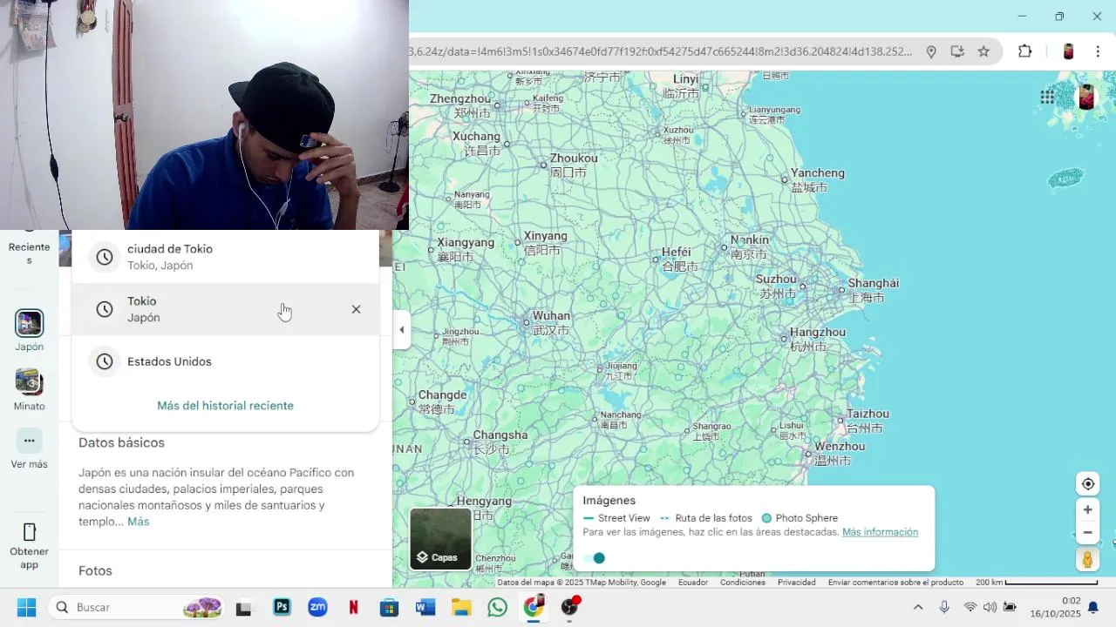Viewport: 1116px width, 627px height.
Task: Open notifications bell in taskbar
Action: (1093, 607)
